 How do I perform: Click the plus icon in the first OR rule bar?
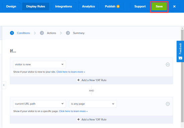(78, 80)
